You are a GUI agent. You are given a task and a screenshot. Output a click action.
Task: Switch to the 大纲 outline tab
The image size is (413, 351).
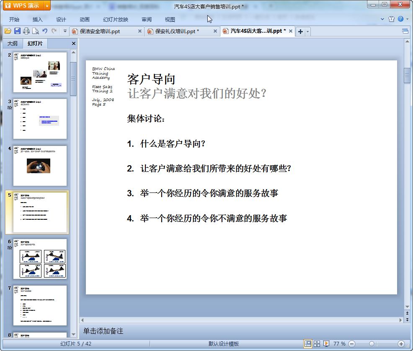tap(13, 44)
